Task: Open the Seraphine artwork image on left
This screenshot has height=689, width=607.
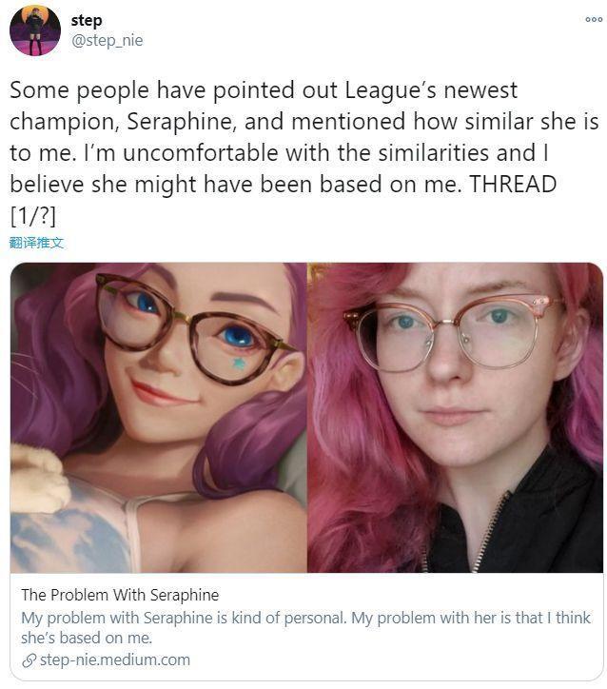Action: 159,418
